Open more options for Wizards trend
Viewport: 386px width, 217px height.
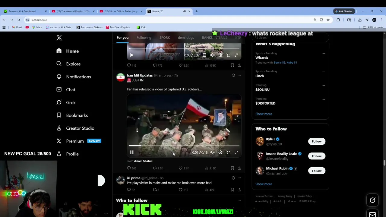323,54
